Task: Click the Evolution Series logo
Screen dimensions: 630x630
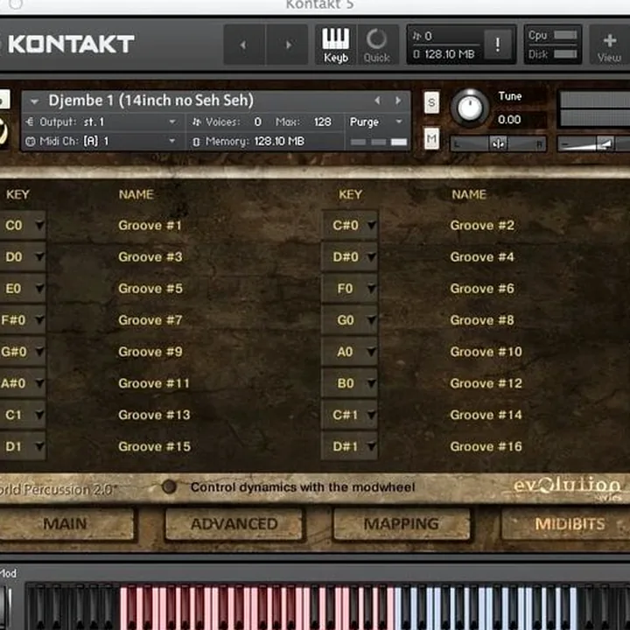Action: 567,488
